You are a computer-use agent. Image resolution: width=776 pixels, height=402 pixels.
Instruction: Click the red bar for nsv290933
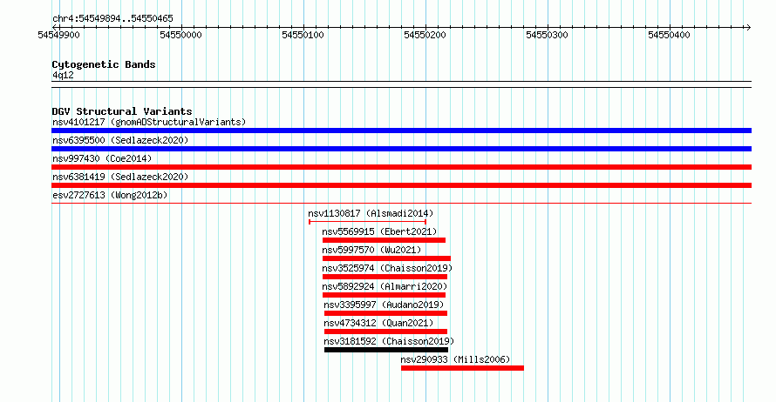pyautogui.click(x=462, y=368)
